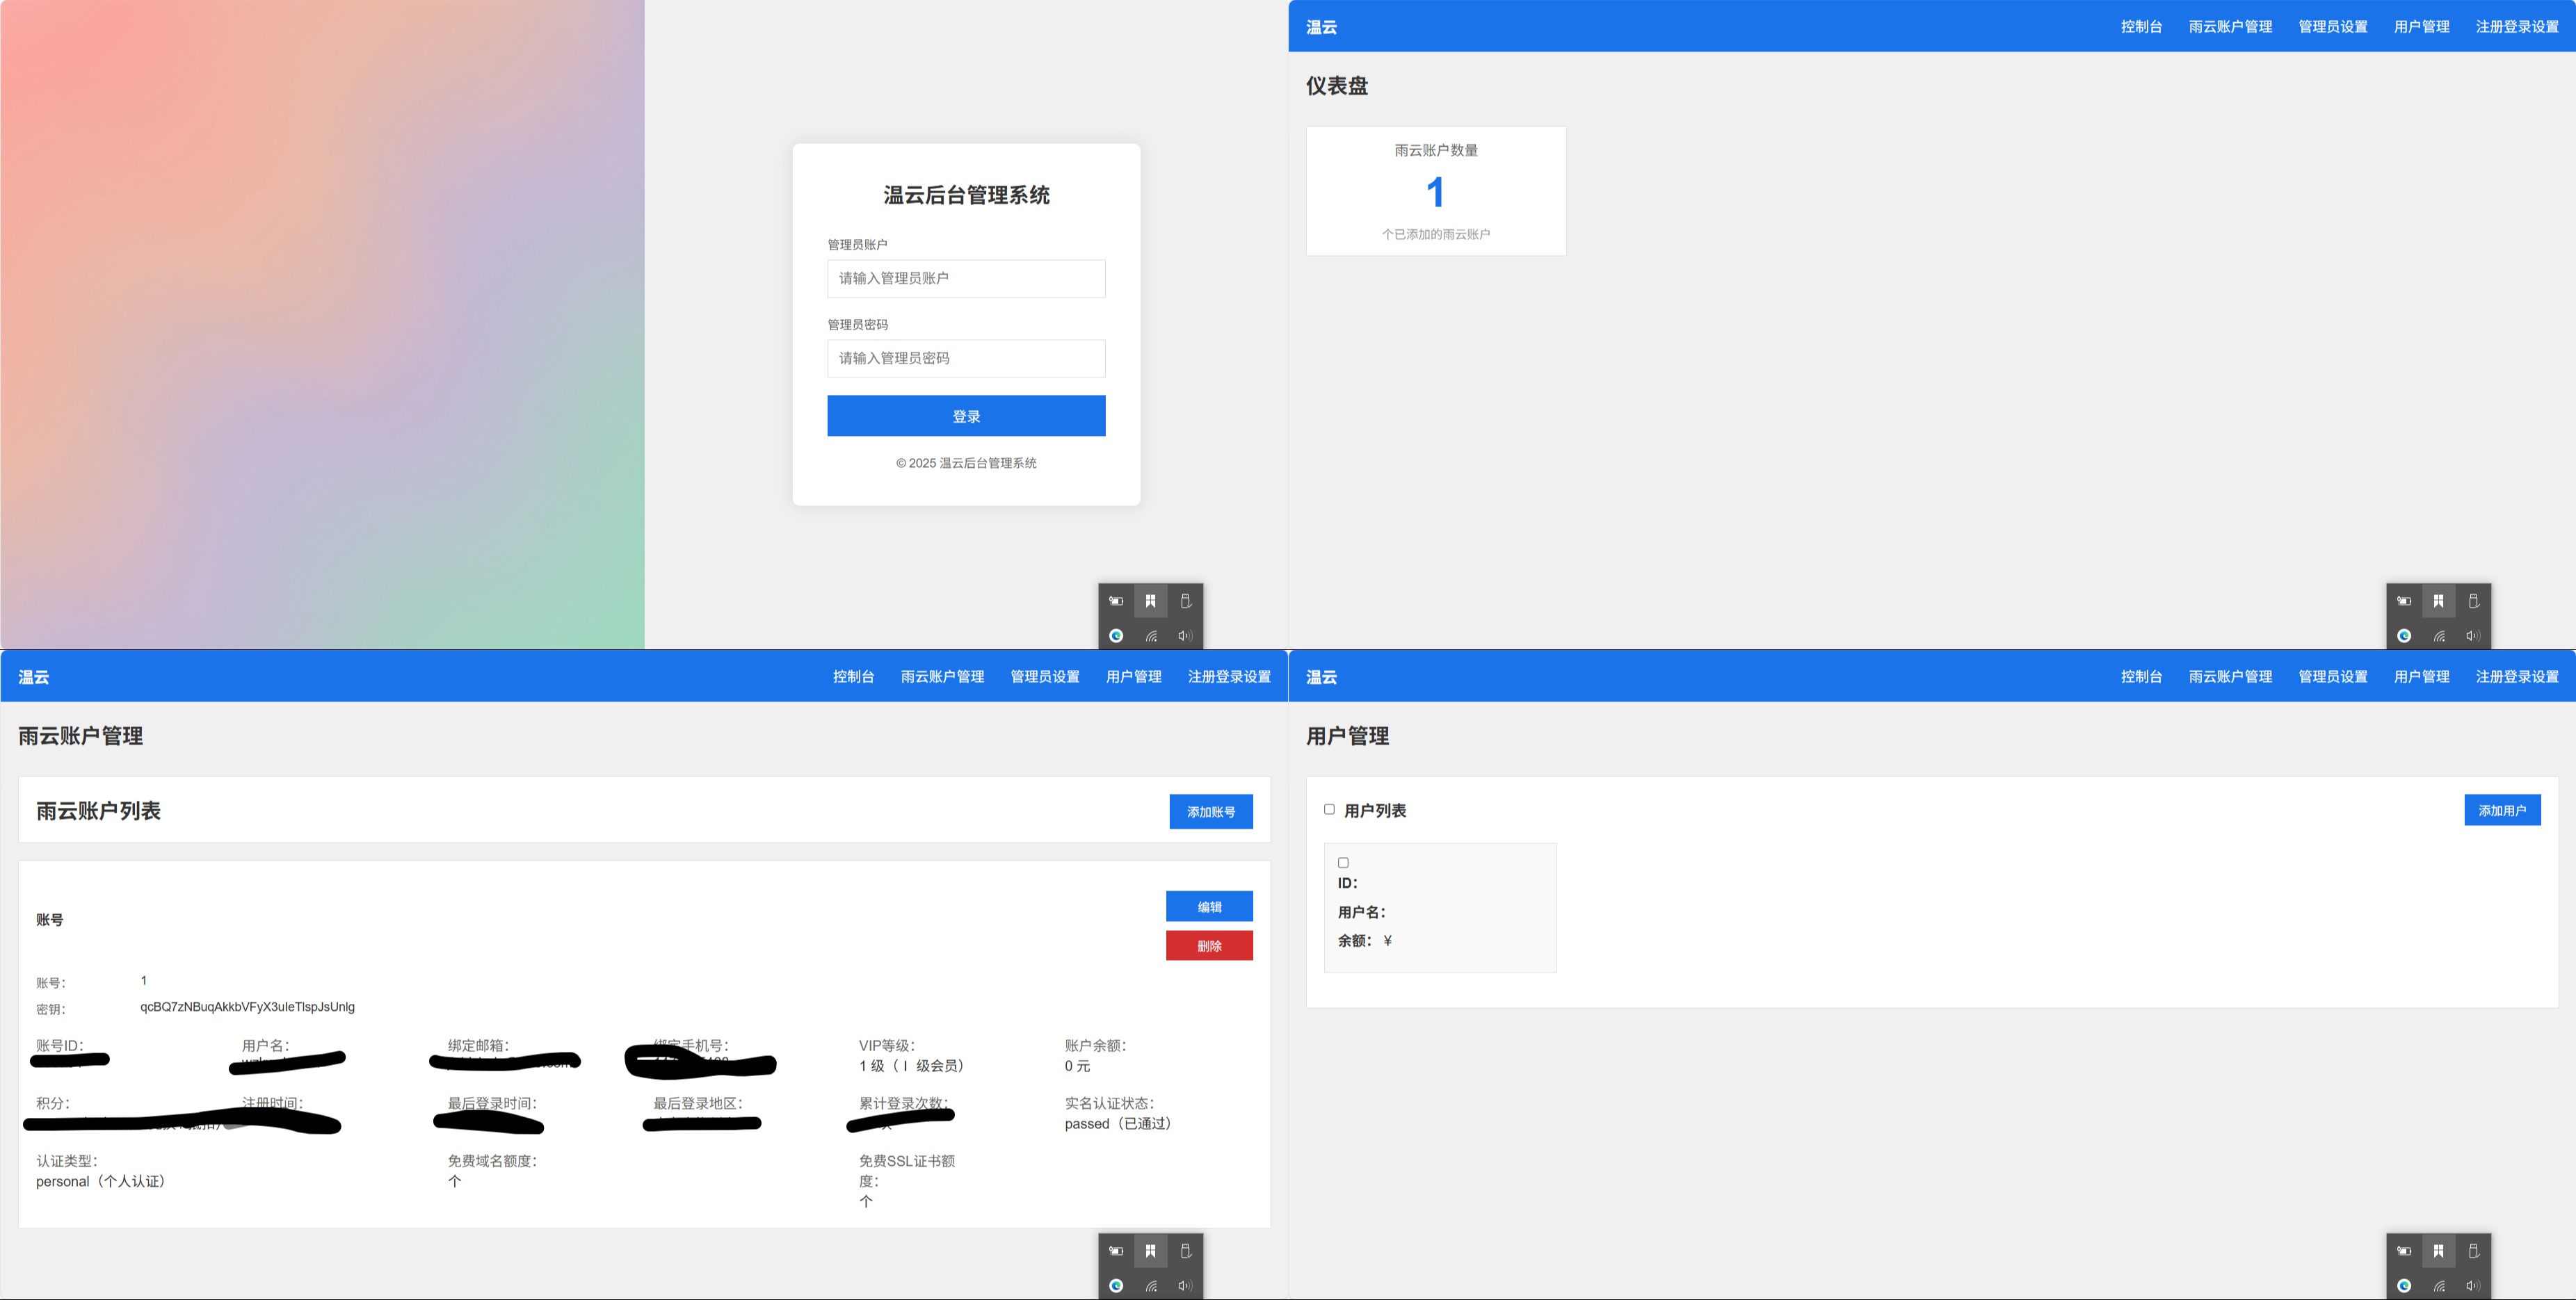The width and height of the screenshot is (2576, 1300).
Task: Click the USB eject icon in 雨云账户管理 page tray
Action: click(x=1185, y=1251)
